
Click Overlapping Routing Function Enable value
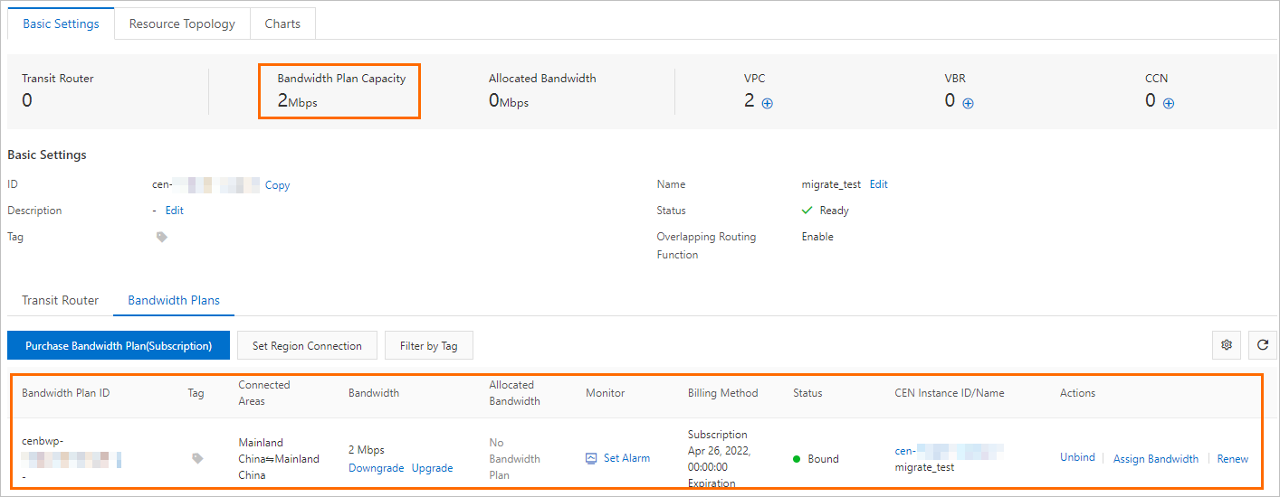point(817,237)
